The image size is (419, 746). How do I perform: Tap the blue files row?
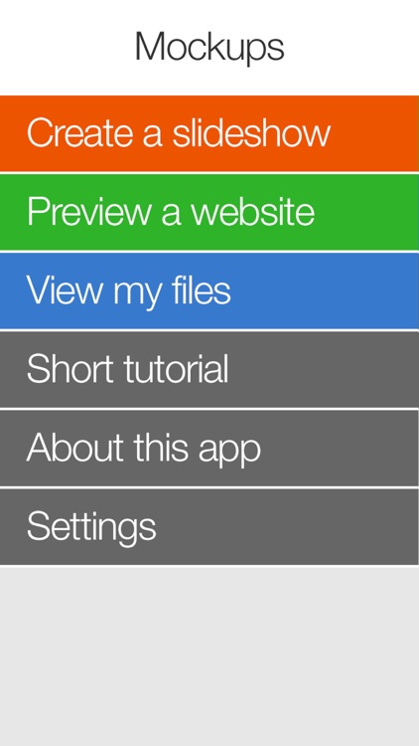pyautogui.click(x=209, y=290)
